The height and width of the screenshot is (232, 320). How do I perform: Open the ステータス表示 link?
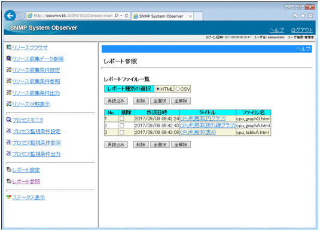pyautogui.click(x=29, y=197)
